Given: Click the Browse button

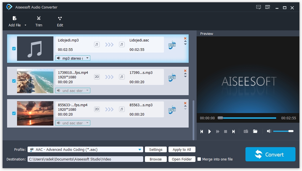Looking at the screenshot, I should (156, 159).
